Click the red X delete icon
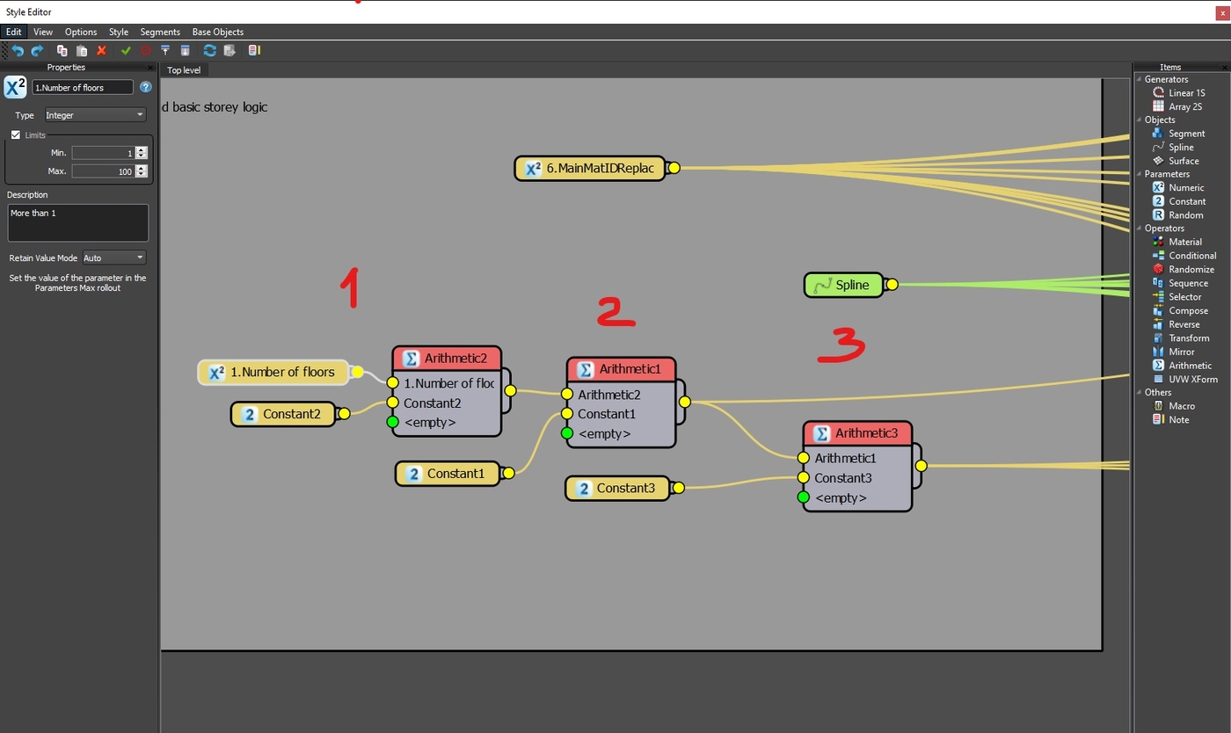Screen dimensions: 1231x733 point(101,51)
